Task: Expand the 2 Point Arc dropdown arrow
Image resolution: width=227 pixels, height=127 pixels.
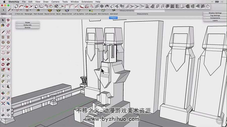Action: (x=21, y=10)
